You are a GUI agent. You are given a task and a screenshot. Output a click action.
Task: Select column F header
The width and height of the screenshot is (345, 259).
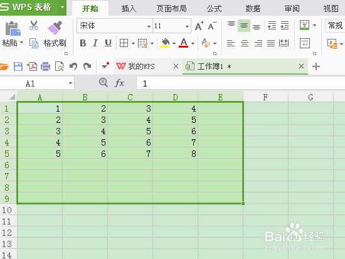coord(265,97)
